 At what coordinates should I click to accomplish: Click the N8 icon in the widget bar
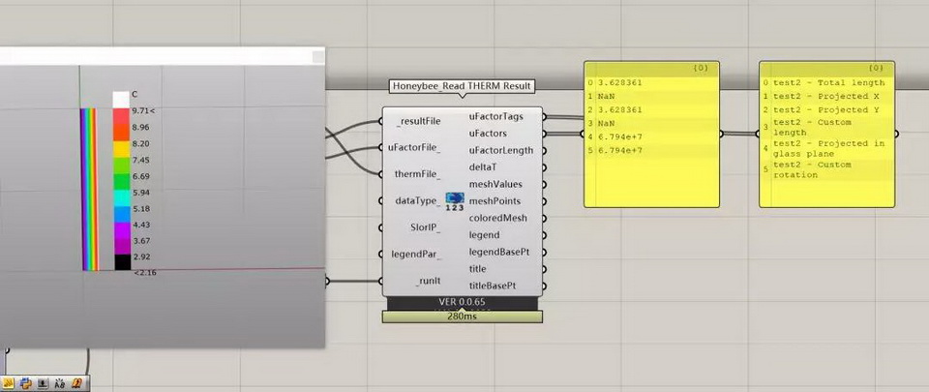(59, 384)
